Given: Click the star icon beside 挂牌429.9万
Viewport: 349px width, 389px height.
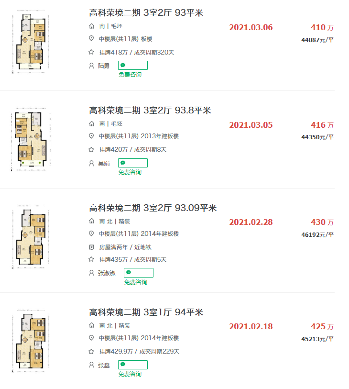Looking at the screenshot, I should tap(91, 351).
